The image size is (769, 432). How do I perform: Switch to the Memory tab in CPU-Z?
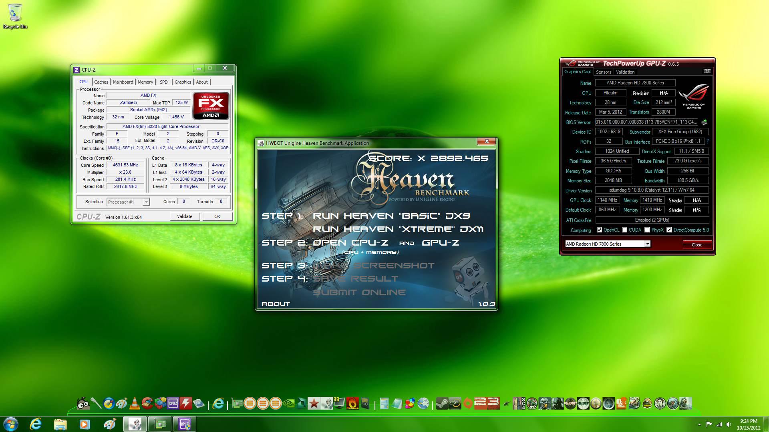[x=145, y=82]
